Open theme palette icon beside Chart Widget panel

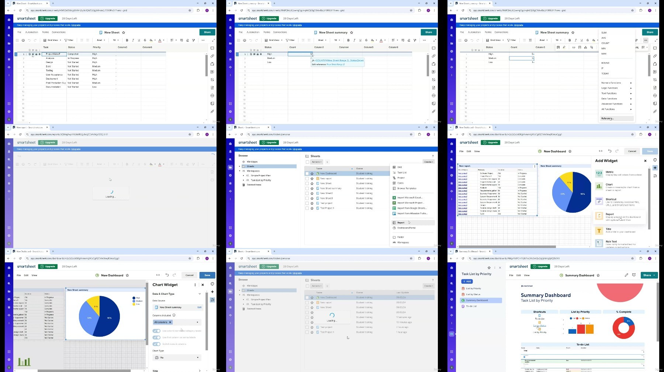point(212,284)
